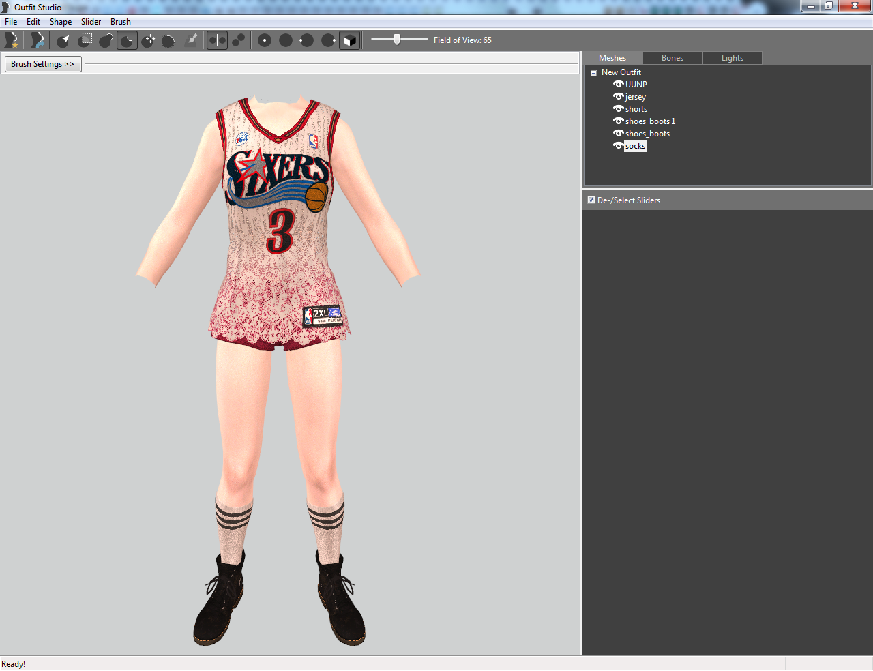Select the shoes_boots mesh name
873x671 pixels.
[x=647, y=134]
